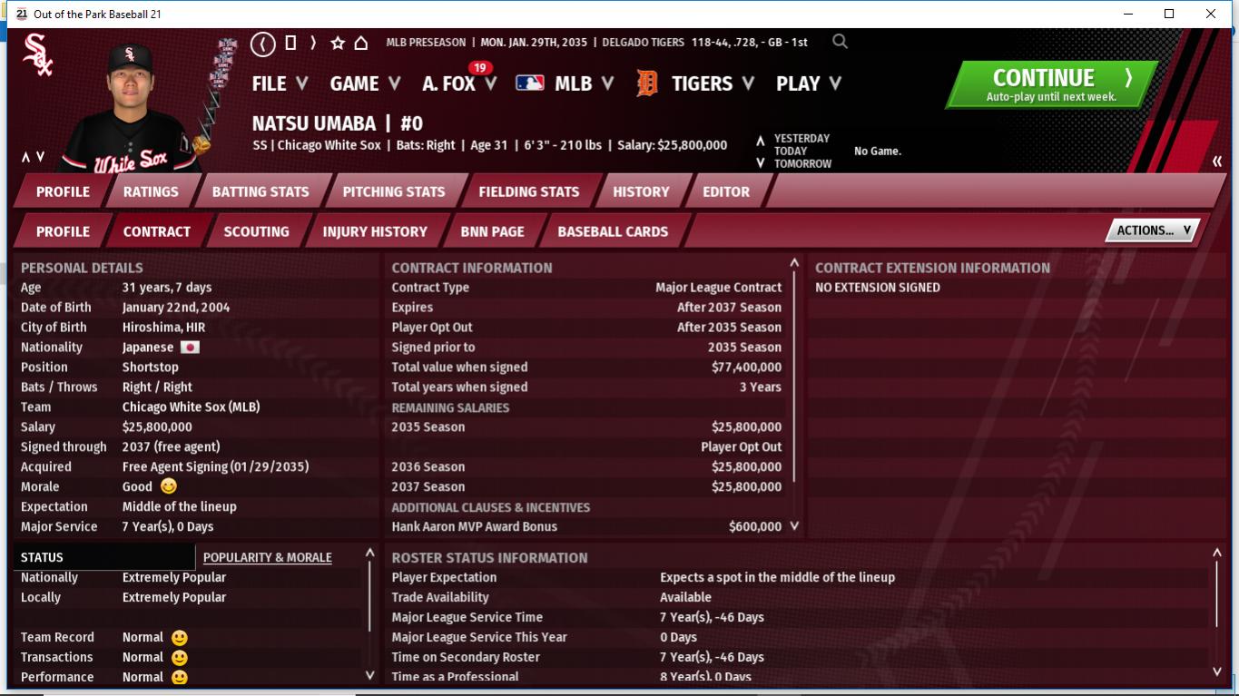
Task: Click the Trade Availability value Available
Action: pyautogui.click(x=685, y=598)
